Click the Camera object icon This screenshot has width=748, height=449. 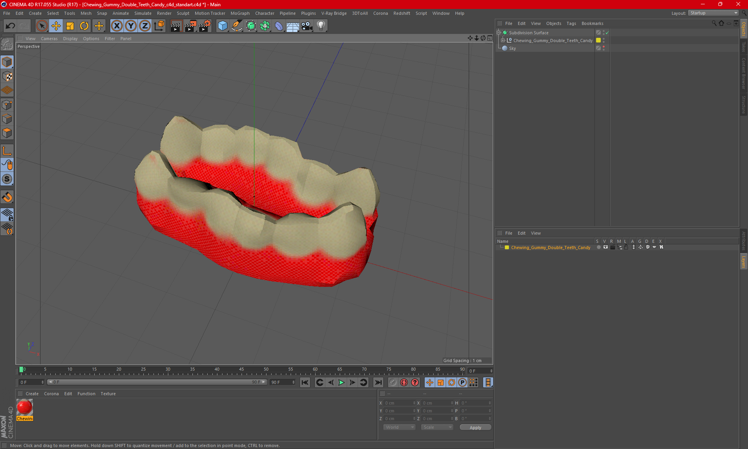(x=307, y=26)
